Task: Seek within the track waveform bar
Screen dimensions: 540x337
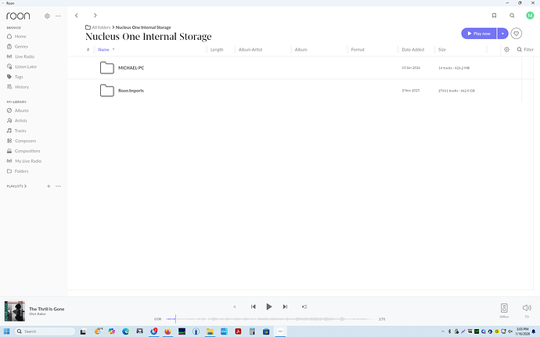Action: pyautogui.click(x=270, y=319)
